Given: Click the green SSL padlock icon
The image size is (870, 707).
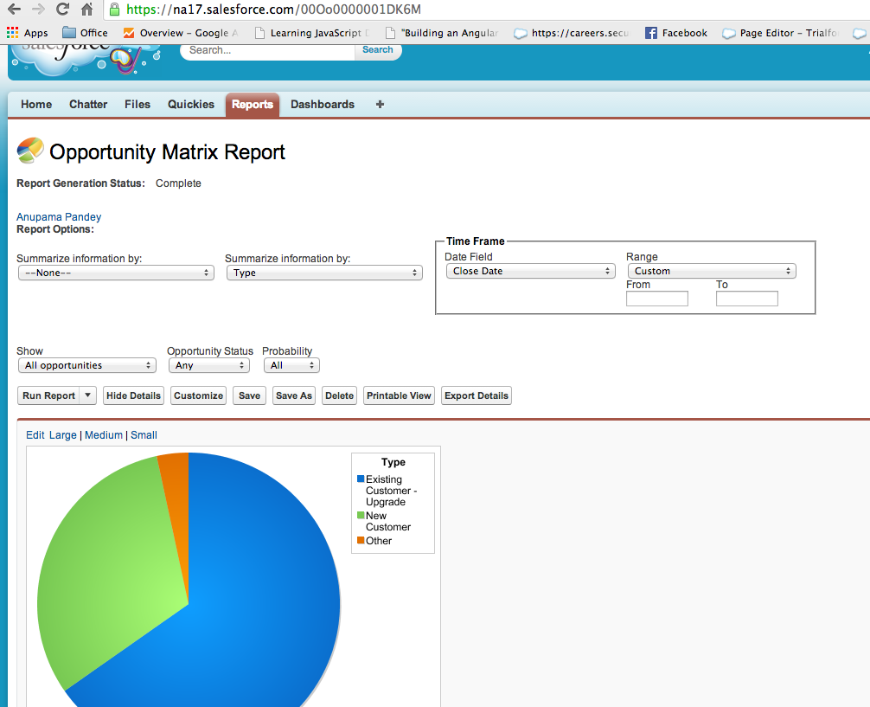Looking at the screenshot, I should [x=114, y=9].
